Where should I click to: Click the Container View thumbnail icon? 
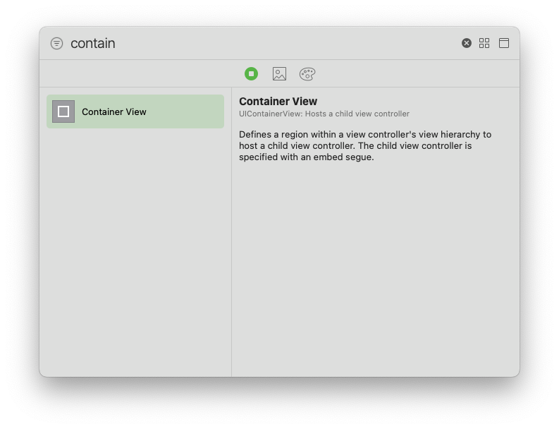click(63, 111)
